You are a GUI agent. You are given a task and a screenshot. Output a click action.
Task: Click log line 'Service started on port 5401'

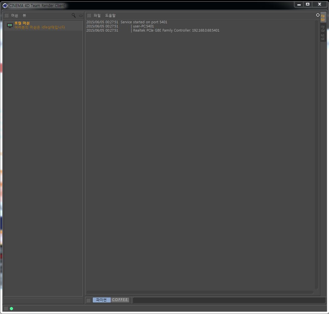click(144, 22)
